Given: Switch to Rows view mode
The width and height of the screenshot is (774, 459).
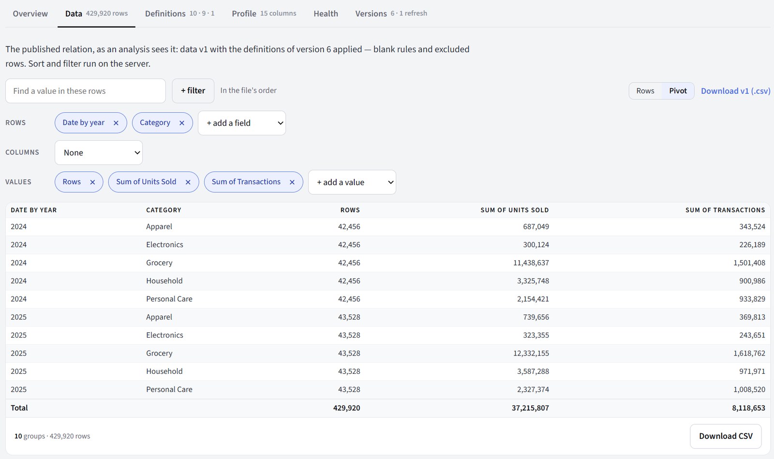Looking at the screenshot, I should [x=645, y=91].
